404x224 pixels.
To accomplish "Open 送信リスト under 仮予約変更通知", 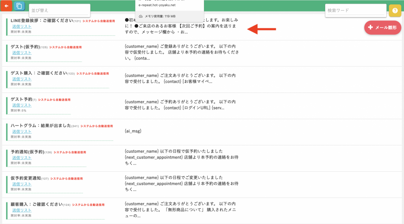I will 22,184.
